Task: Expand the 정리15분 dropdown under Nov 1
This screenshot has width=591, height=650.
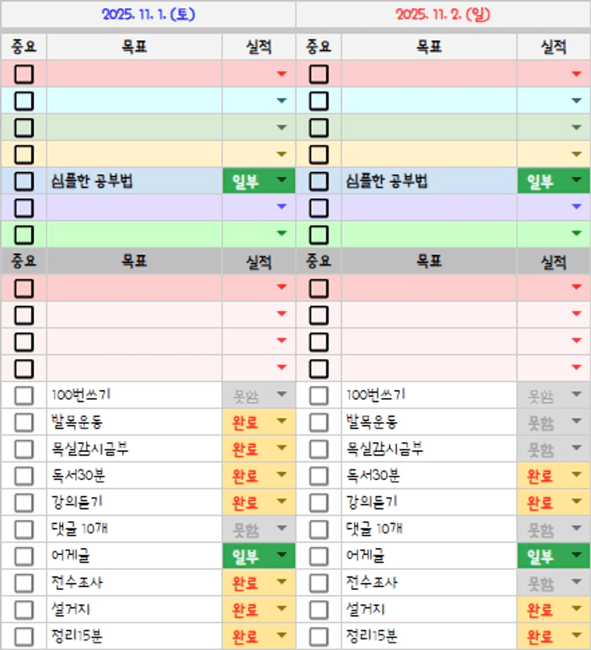Action: pyautogui.click(x=281, y=636)
